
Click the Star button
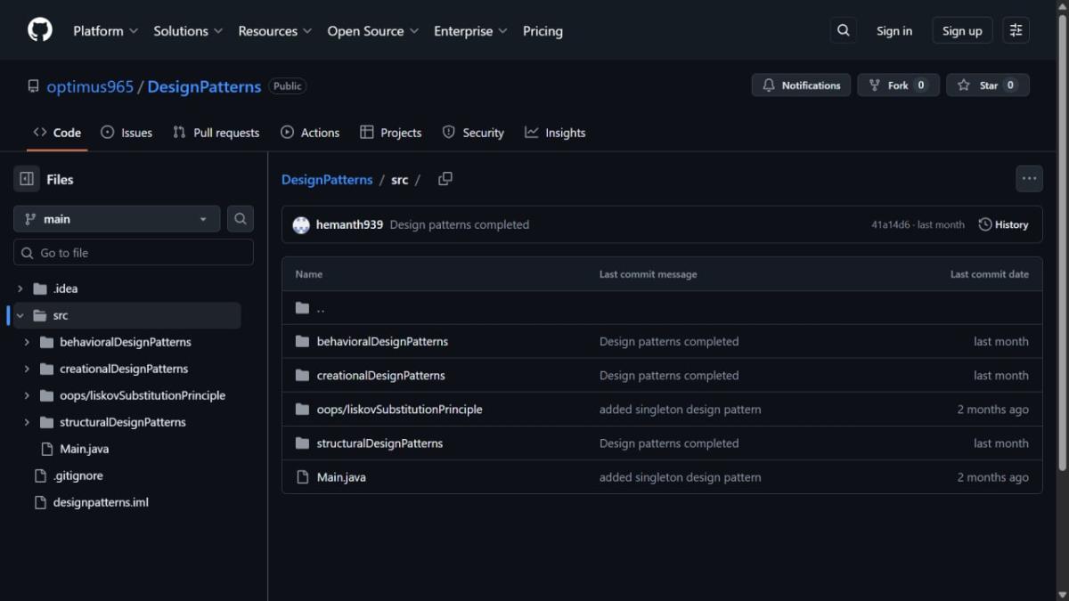click(987, 85)
